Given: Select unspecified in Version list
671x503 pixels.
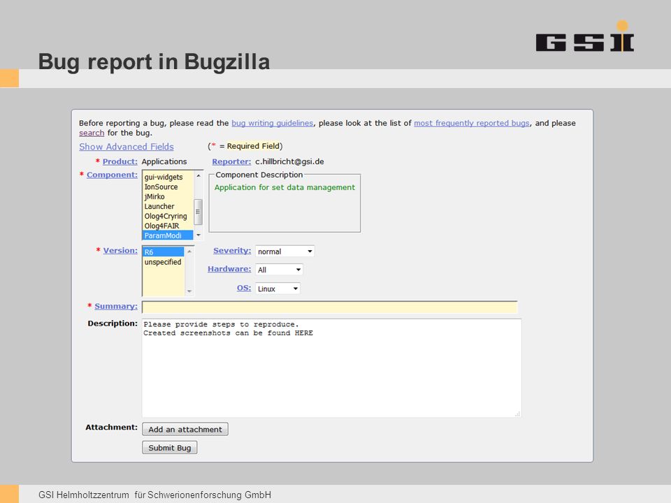Looking at the screenshot, I should [x=164, y=262].
